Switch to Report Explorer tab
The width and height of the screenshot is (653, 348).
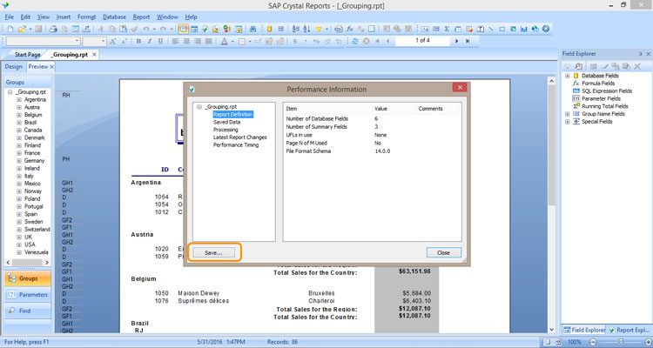point(629,330)
